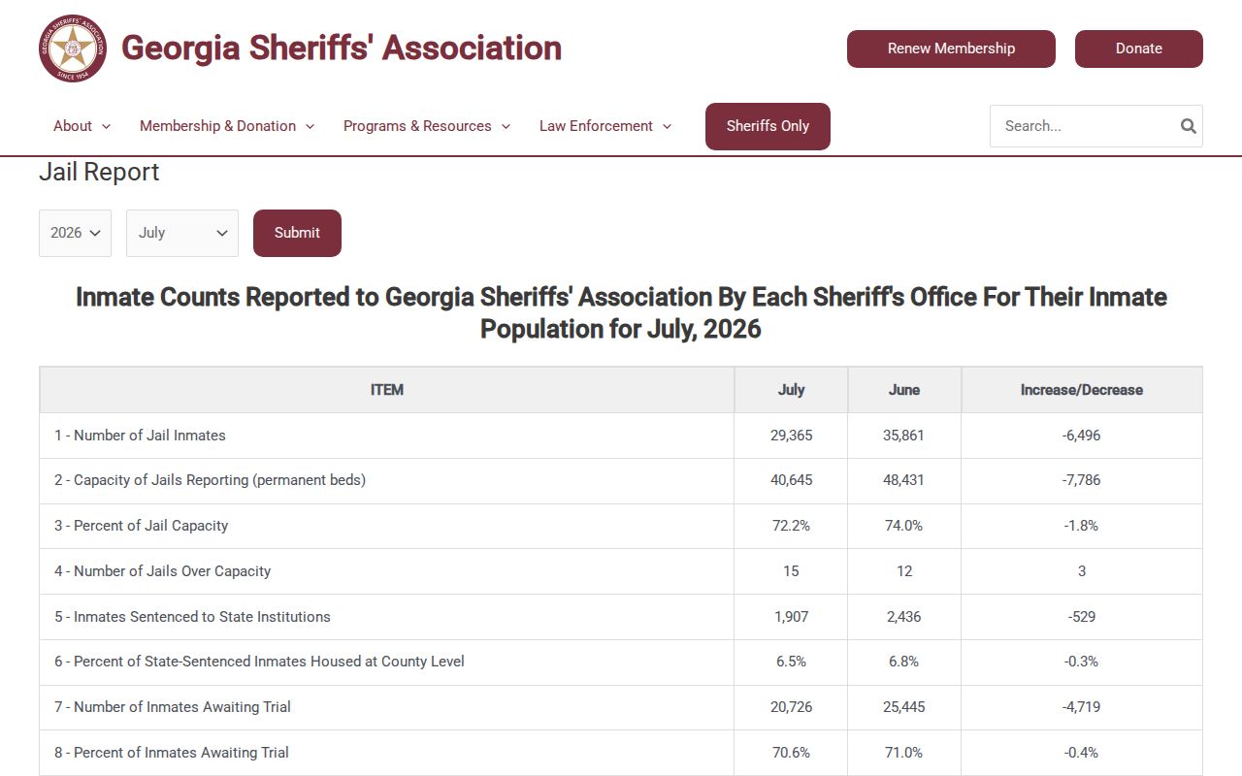1242x776 pixels.
Task: Submit the jail report date selection
Action: pyautogui.click(x=297, y=233)
